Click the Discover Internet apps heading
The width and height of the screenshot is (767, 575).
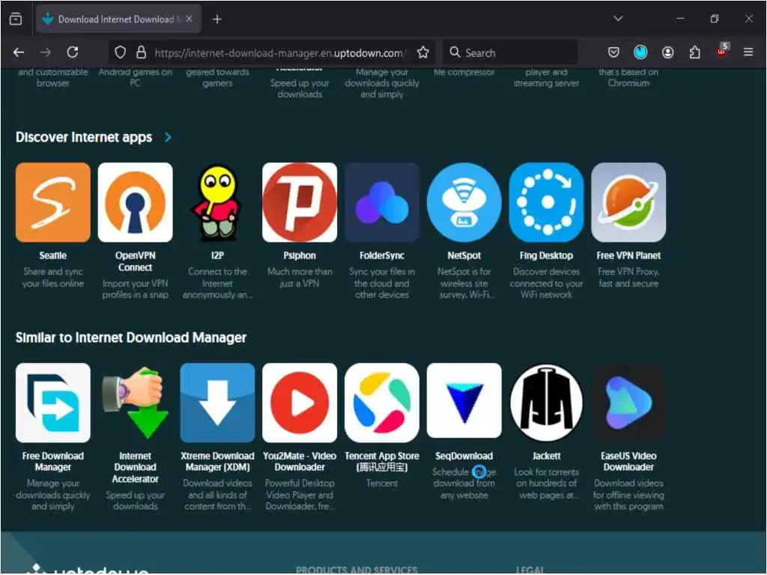coord(84,138)
